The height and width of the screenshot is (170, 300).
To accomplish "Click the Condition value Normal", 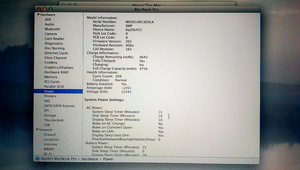I will 121,80.
